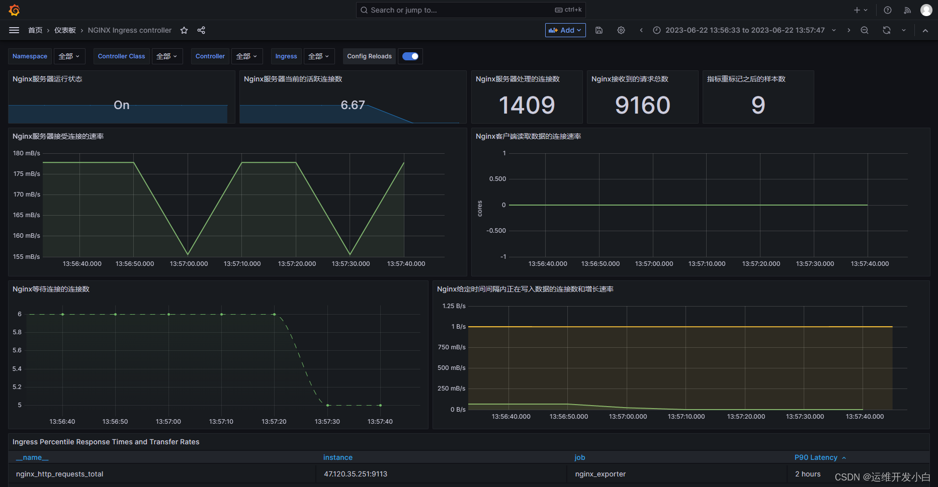Click the Nginx服务器处理的连接数 panel title

click(x=518, y=79)
